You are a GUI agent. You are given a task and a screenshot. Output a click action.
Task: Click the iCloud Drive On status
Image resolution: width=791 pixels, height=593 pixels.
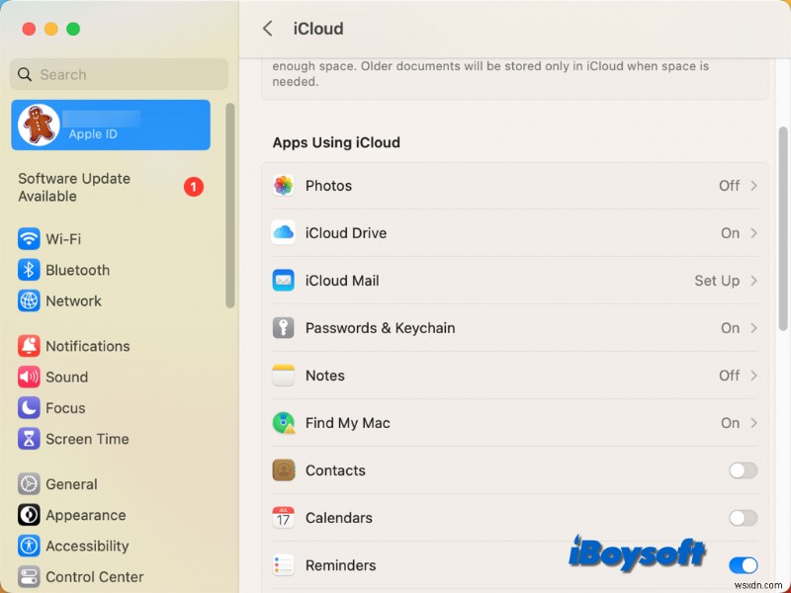tap(730, 233)
